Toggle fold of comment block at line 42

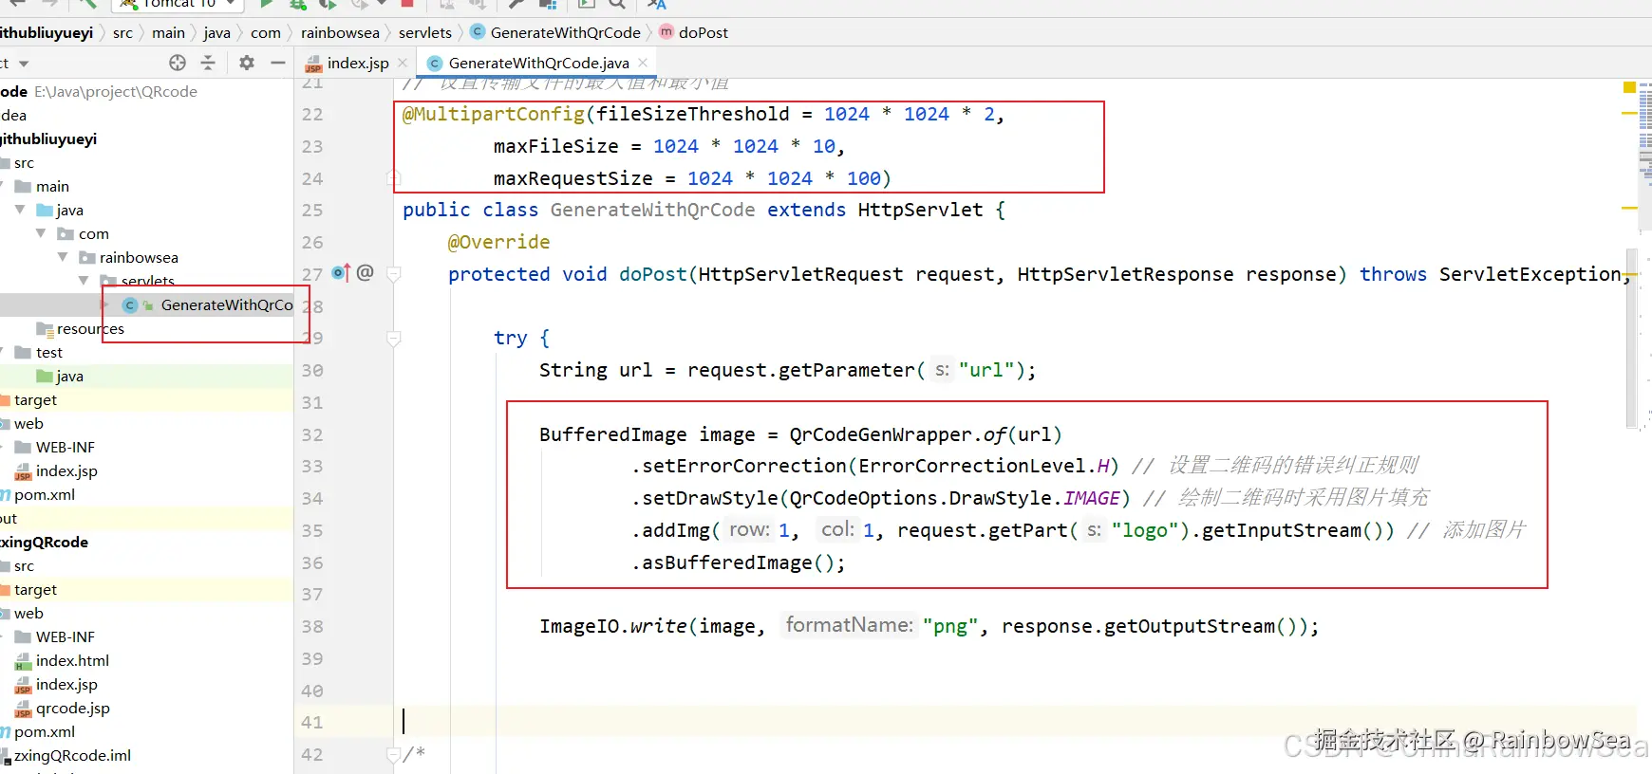click(393, 755)
